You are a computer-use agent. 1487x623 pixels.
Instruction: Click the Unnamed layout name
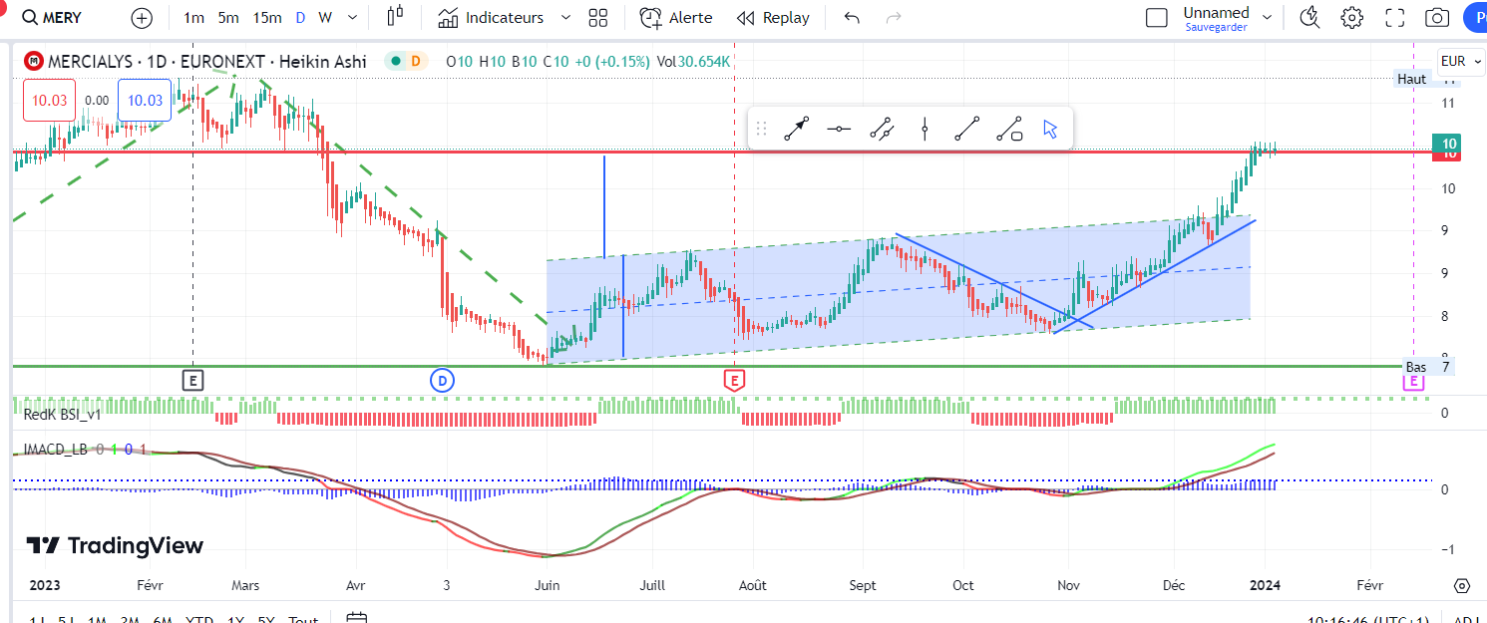1216,13
